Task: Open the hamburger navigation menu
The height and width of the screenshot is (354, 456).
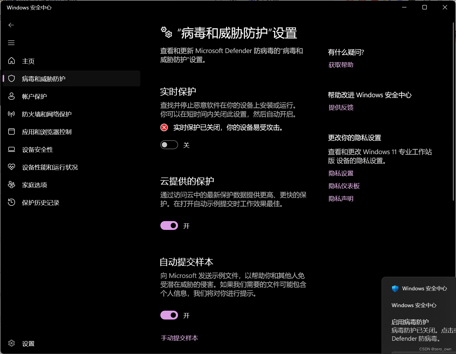Action: click(11, 43)
